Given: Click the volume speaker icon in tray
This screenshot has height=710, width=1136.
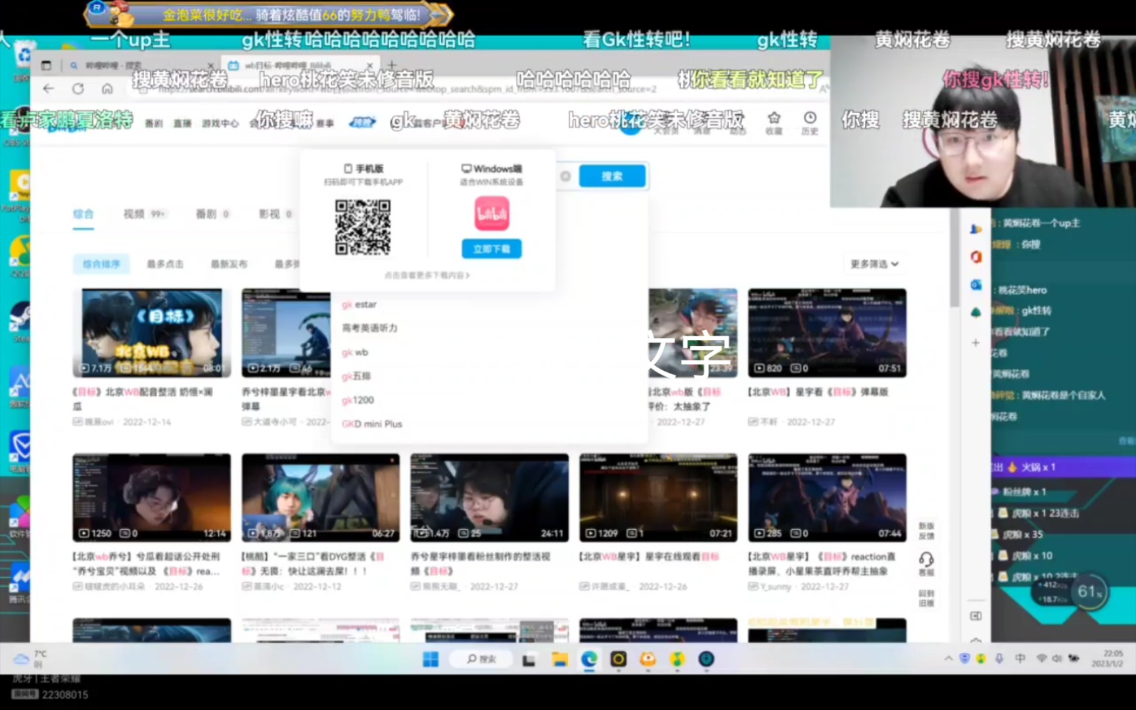Looking at the screenshot, I should tap(1056, 659).
